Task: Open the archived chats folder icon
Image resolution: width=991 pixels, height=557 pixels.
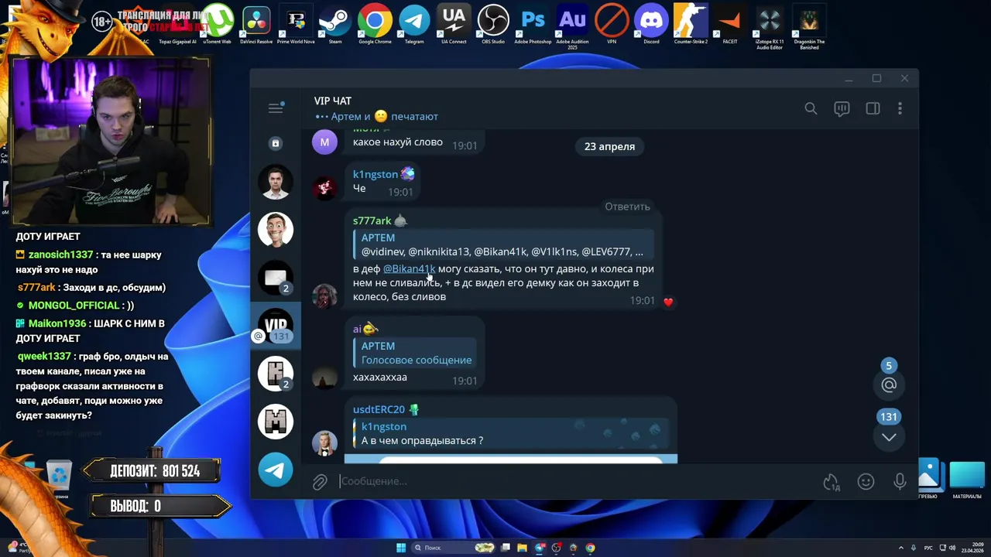Action: click(275, 143)
